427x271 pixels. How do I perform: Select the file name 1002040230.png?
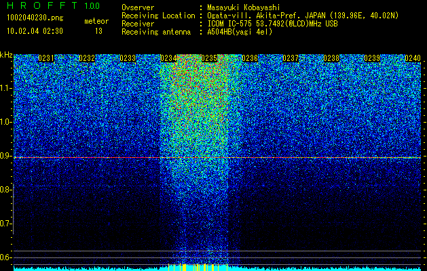tap(35, 18)
